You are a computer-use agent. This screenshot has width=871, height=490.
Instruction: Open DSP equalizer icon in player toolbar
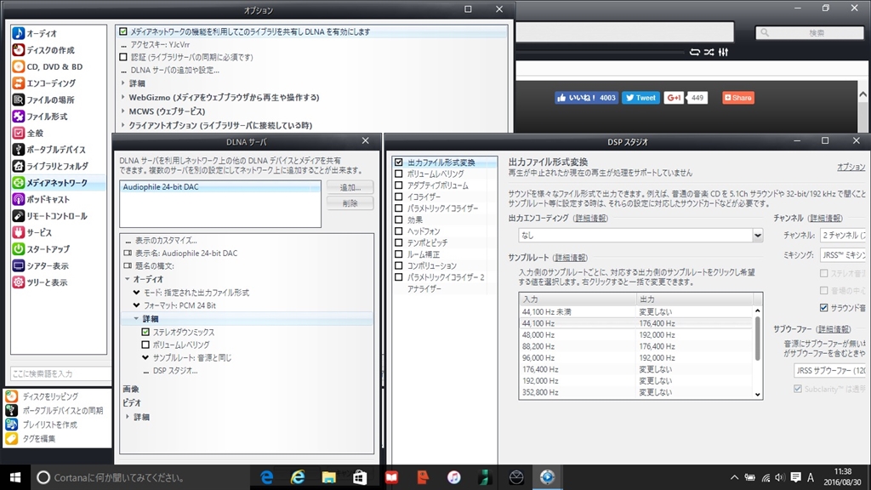click(x=723, y=53)
